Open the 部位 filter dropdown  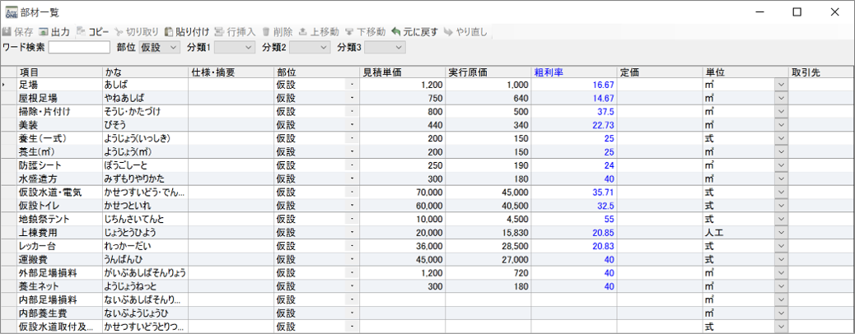tap(172, 48)
